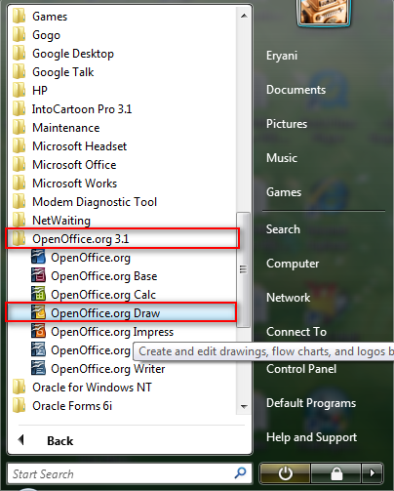
Task: Open the Documents menu entry
Action: pyautogui.click(x=295, y=90)
